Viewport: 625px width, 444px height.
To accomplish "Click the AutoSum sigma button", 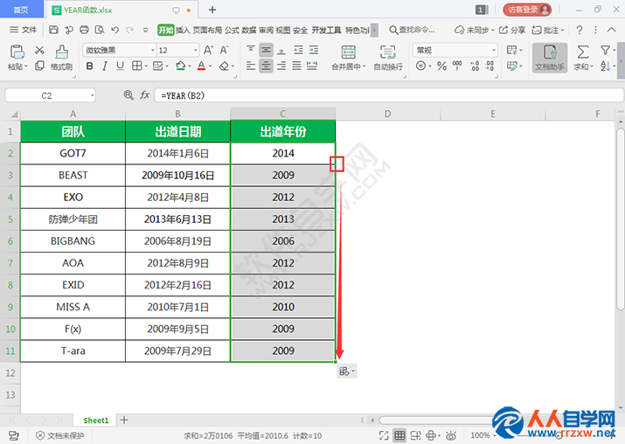I will tap(583, 52).
